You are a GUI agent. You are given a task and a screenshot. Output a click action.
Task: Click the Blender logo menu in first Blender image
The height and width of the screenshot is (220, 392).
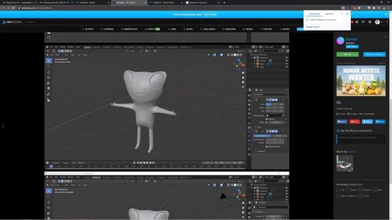click(47, 47)
